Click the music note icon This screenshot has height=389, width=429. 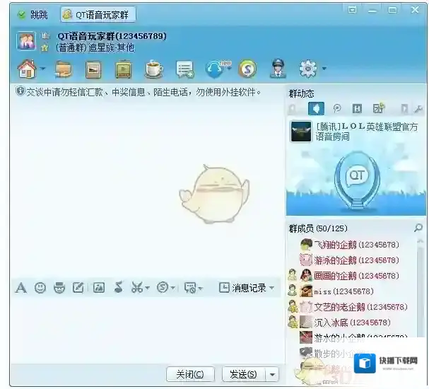point(118,287)
